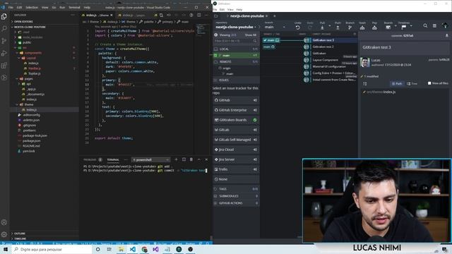Open GitKraken repository name dropdown
452x254 pixels.
click(236, 27)
